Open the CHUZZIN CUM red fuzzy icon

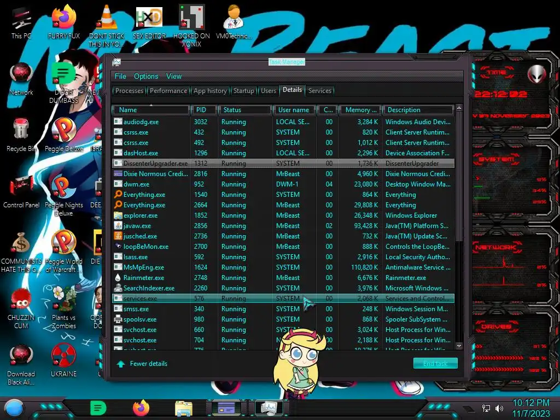tap(21, 308)
